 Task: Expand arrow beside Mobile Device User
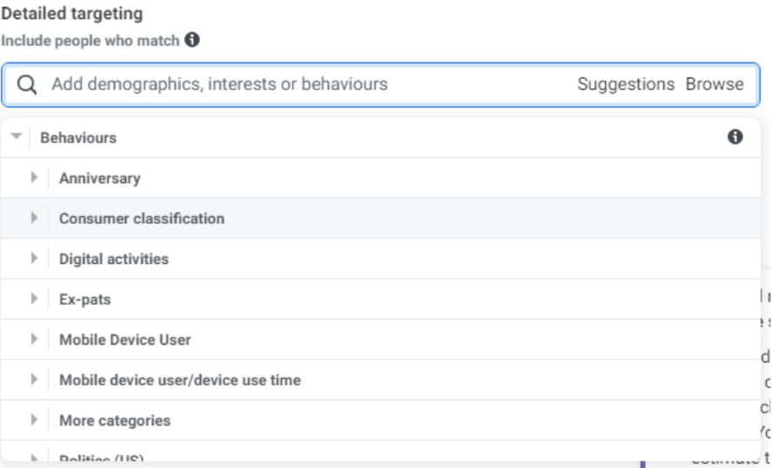[x=35, y=339]
